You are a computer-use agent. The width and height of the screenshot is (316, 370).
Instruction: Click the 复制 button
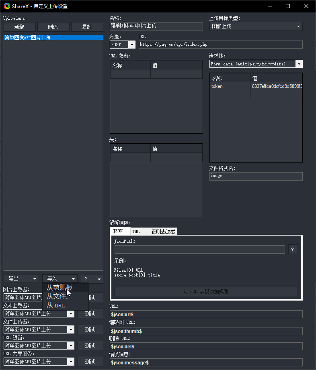click(x=87, y=27)
